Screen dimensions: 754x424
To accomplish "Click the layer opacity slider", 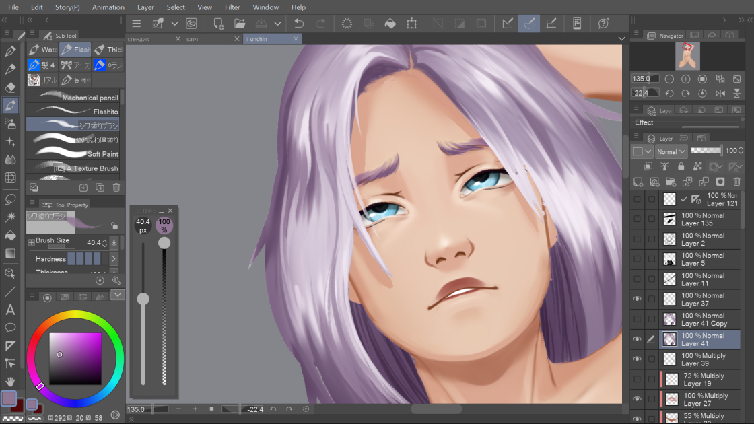I will tap(706, 151).
